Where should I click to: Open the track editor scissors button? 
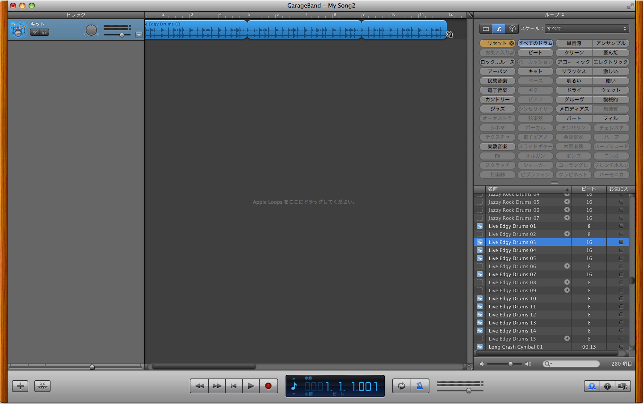42,386
